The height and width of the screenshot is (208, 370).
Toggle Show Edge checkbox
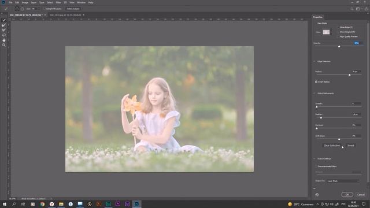point(338,27)
